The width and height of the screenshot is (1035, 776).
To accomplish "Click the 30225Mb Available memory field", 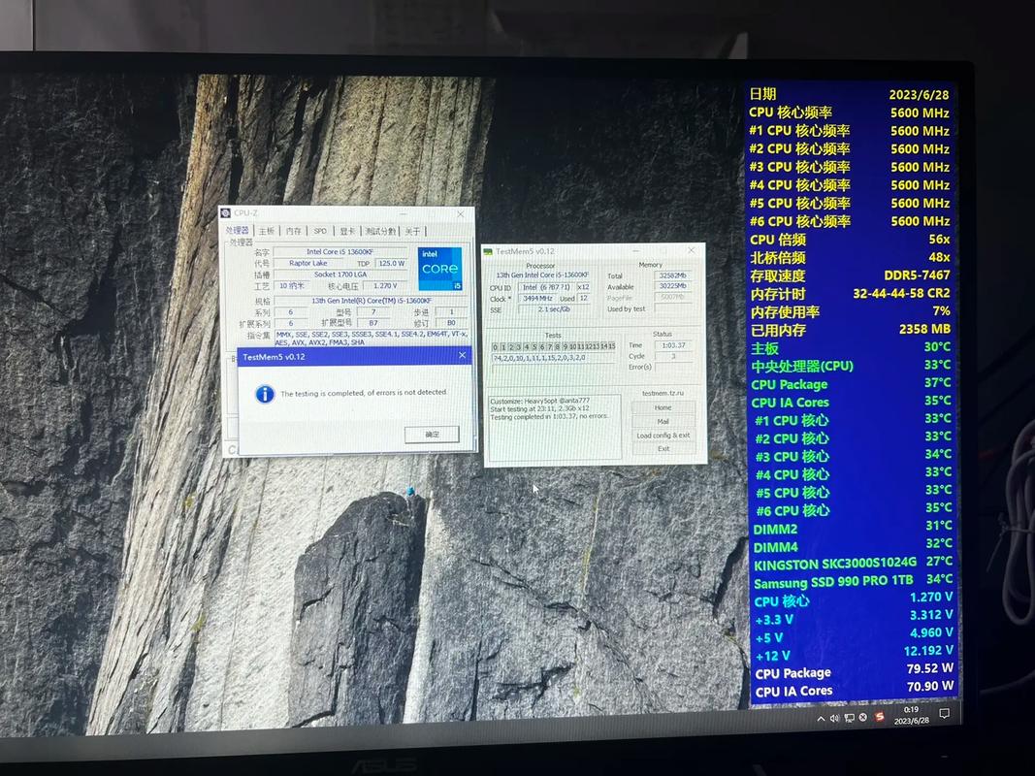I will (672, 286).
